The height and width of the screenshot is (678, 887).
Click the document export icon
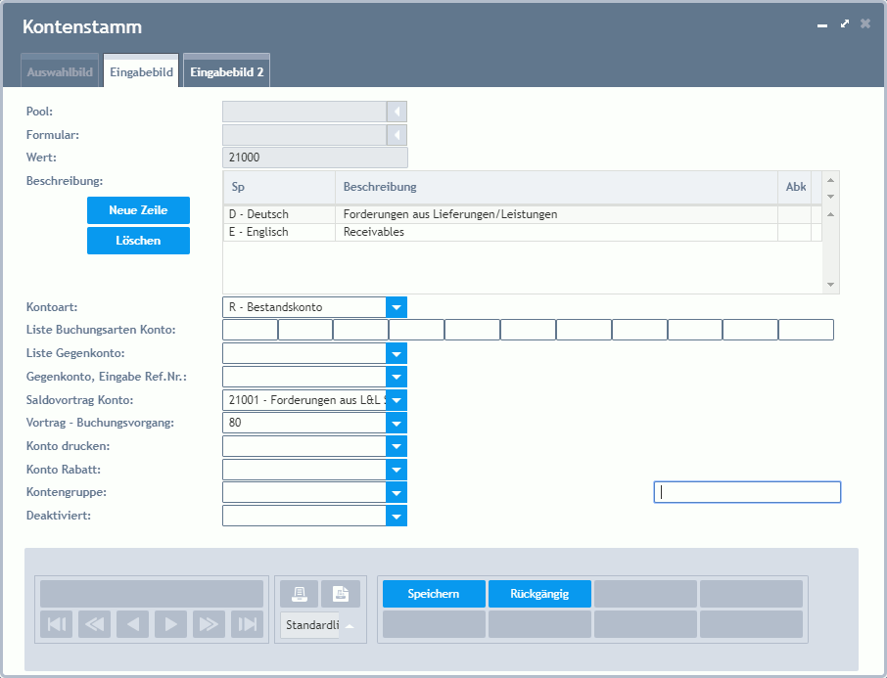point(341,594)
